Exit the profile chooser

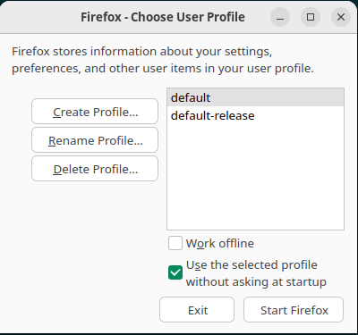click(x=197, y=310)
